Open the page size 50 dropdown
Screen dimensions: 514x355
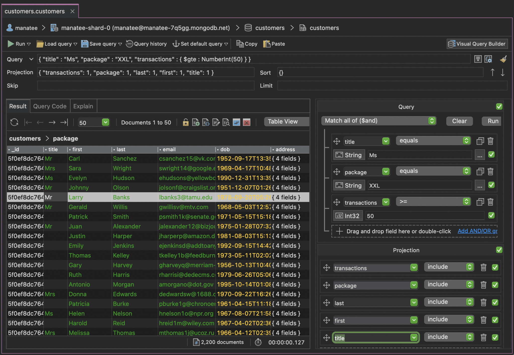click(x=105, y=122)
